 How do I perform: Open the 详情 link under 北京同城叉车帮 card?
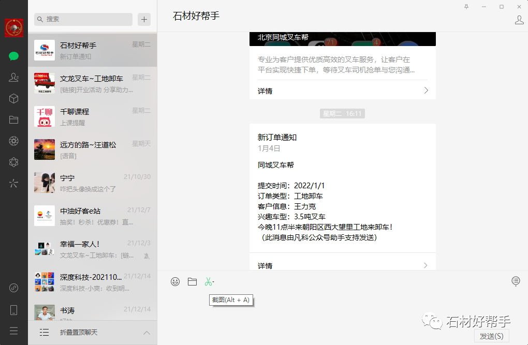343,91
